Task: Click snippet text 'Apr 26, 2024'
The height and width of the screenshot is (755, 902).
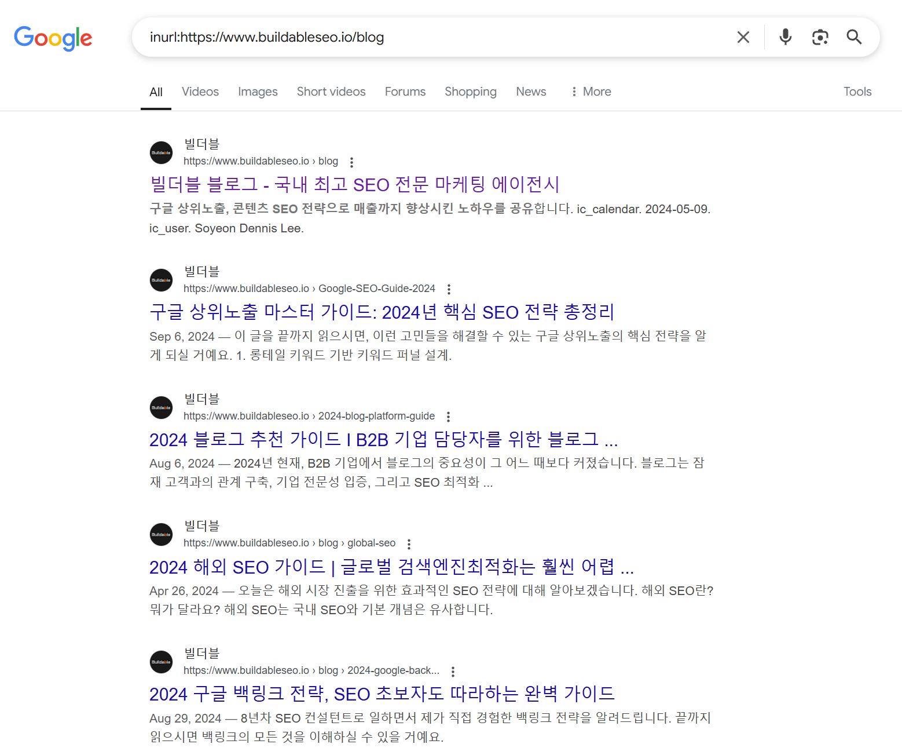Action: point(184,591)
